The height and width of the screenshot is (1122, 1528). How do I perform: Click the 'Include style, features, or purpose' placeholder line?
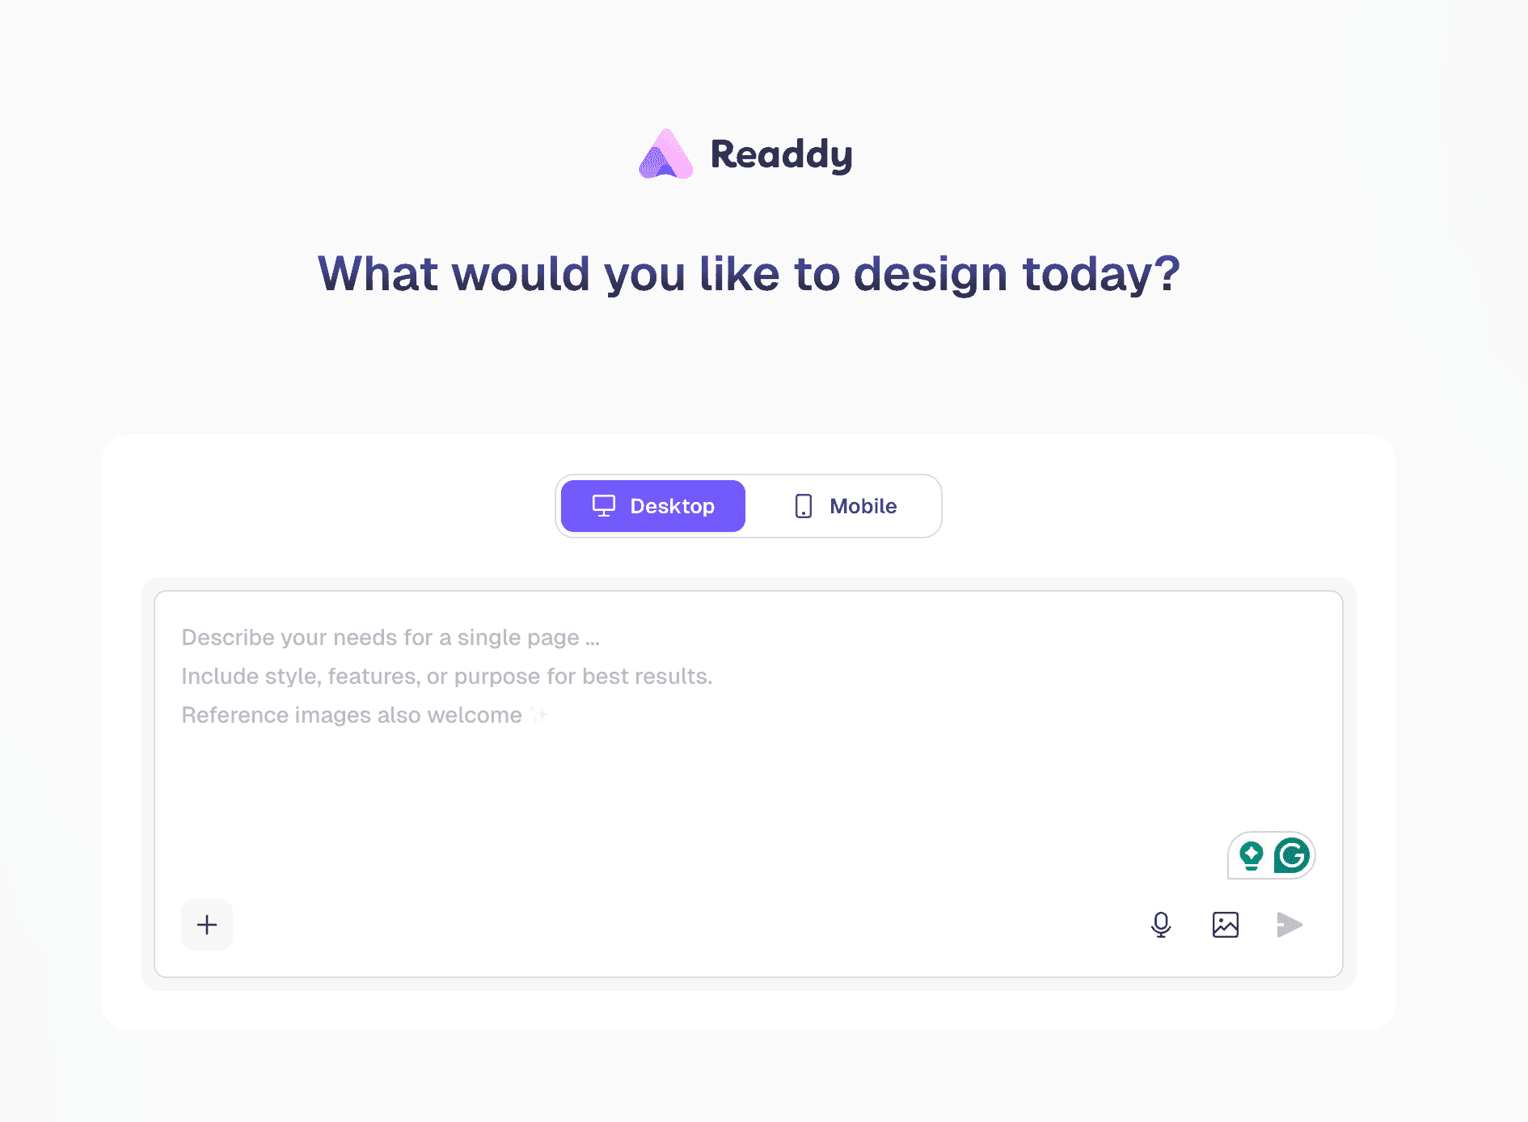[x=447, y=676]
